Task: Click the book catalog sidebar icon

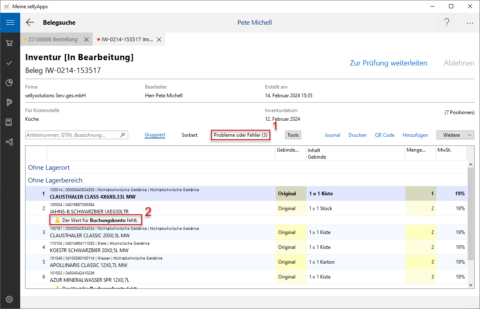Action: (10, 122)
